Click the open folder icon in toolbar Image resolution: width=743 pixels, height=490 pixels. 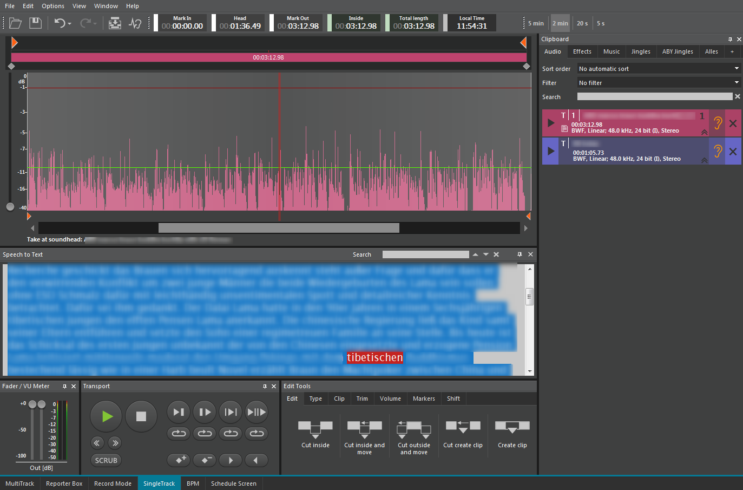click(15, 23)
